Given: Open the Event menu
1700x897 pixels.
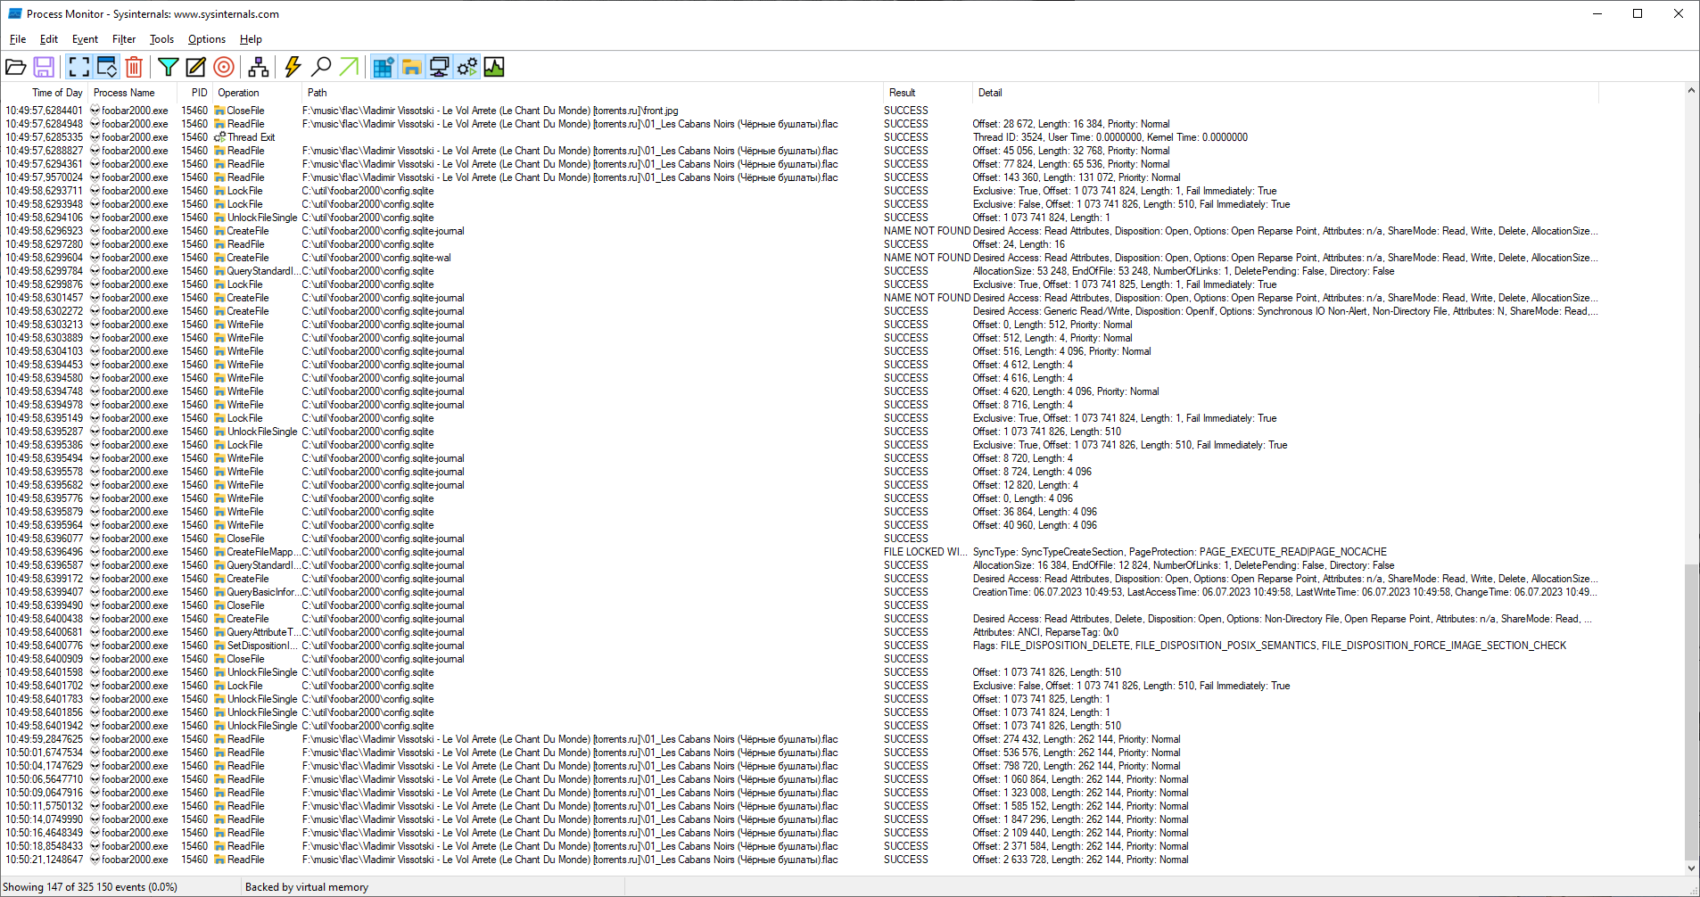Looking at the screenshot, I should coord(86,39).
